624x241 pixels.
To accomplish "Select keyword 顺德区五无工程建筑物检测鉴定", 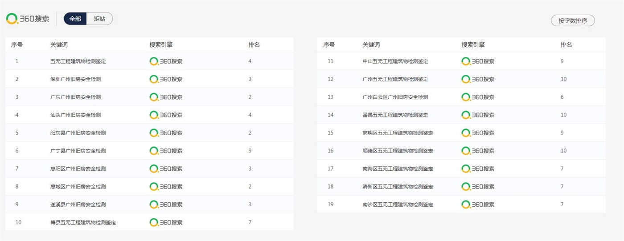I will click(x=398, y=151).
